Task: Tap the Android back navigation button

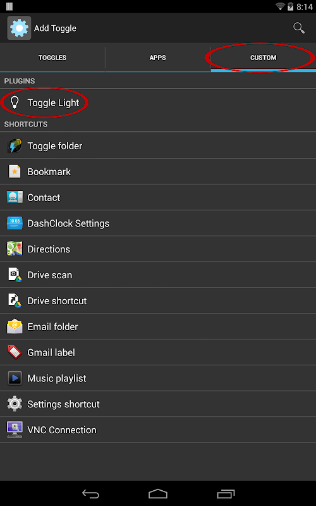Action: tap(90, 494)
